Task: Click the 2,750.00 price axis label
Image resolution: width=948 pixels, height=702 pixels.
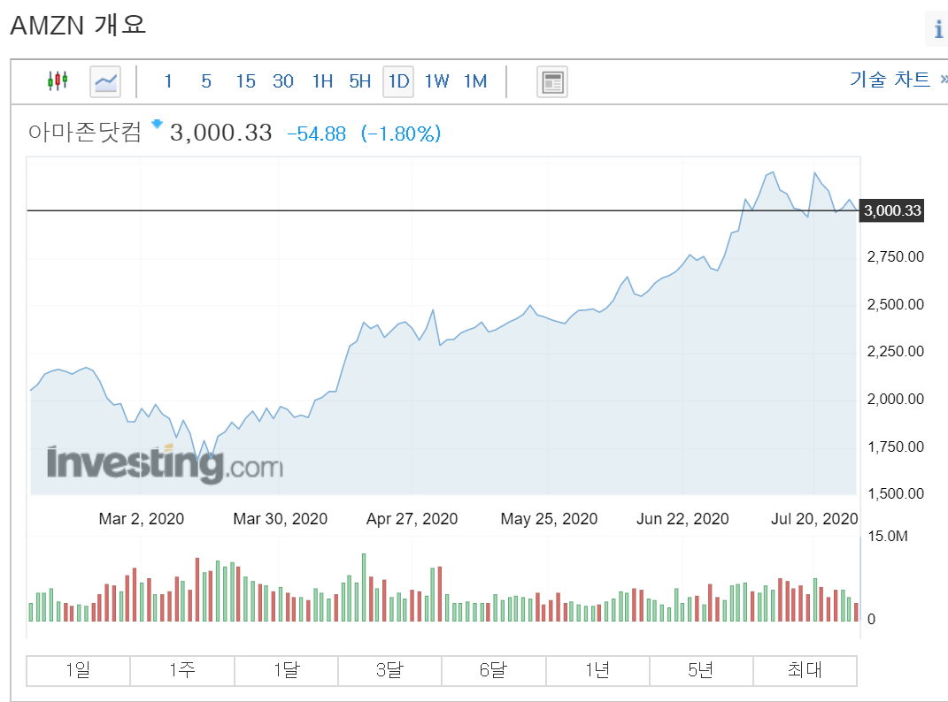Action: click(896, 256)
